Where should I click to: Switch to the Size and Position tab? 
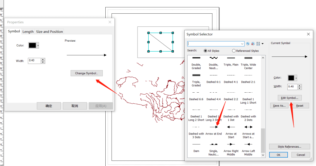49,32
